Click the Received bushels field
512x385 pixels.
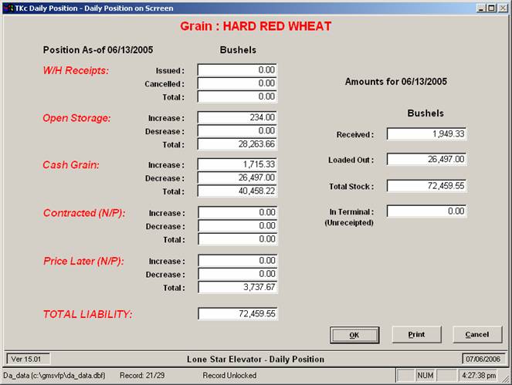pyautogui.click(x=426, y=134)
